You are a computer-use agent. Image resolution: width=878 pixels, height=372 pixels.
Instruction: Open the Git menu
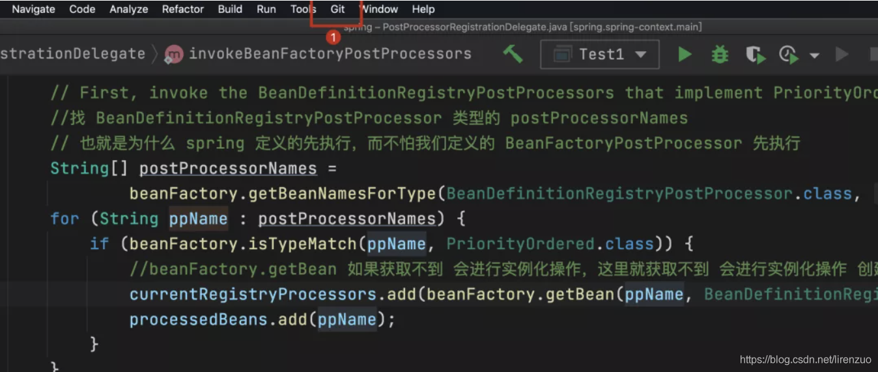point(338,9)
